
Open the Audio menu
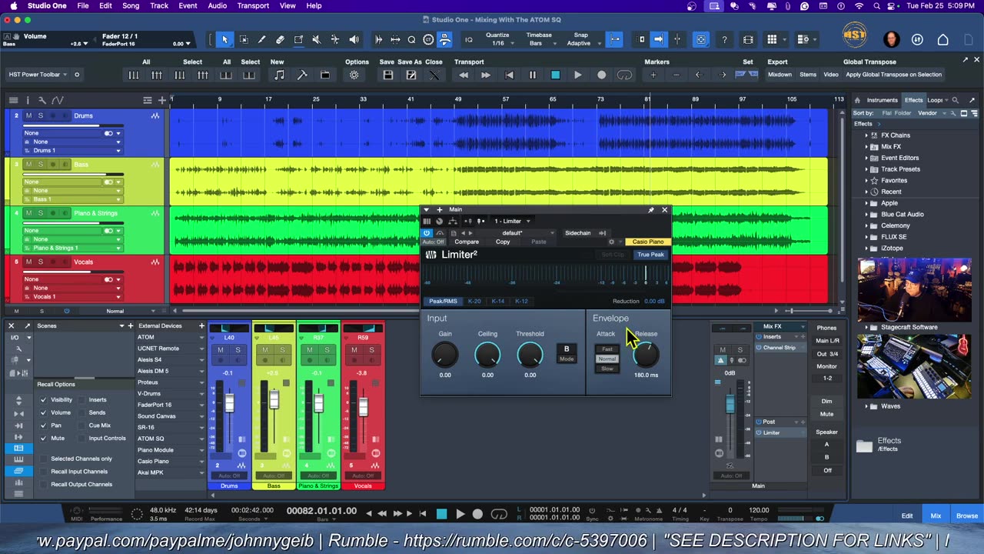tap(218, 5)
